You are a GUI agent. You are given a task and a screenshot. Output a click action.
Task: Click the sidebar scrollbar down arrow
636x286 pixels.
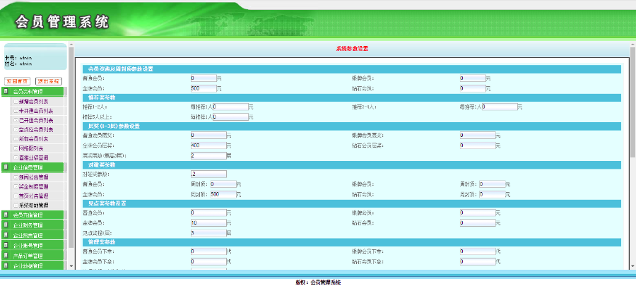pyautogui.click(x=71, y=266)
